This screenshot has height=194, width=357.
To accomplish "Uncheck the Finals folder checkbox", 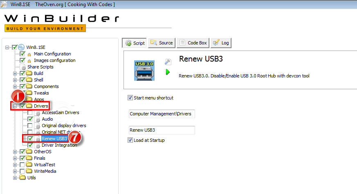I will [x=22, y=158].
